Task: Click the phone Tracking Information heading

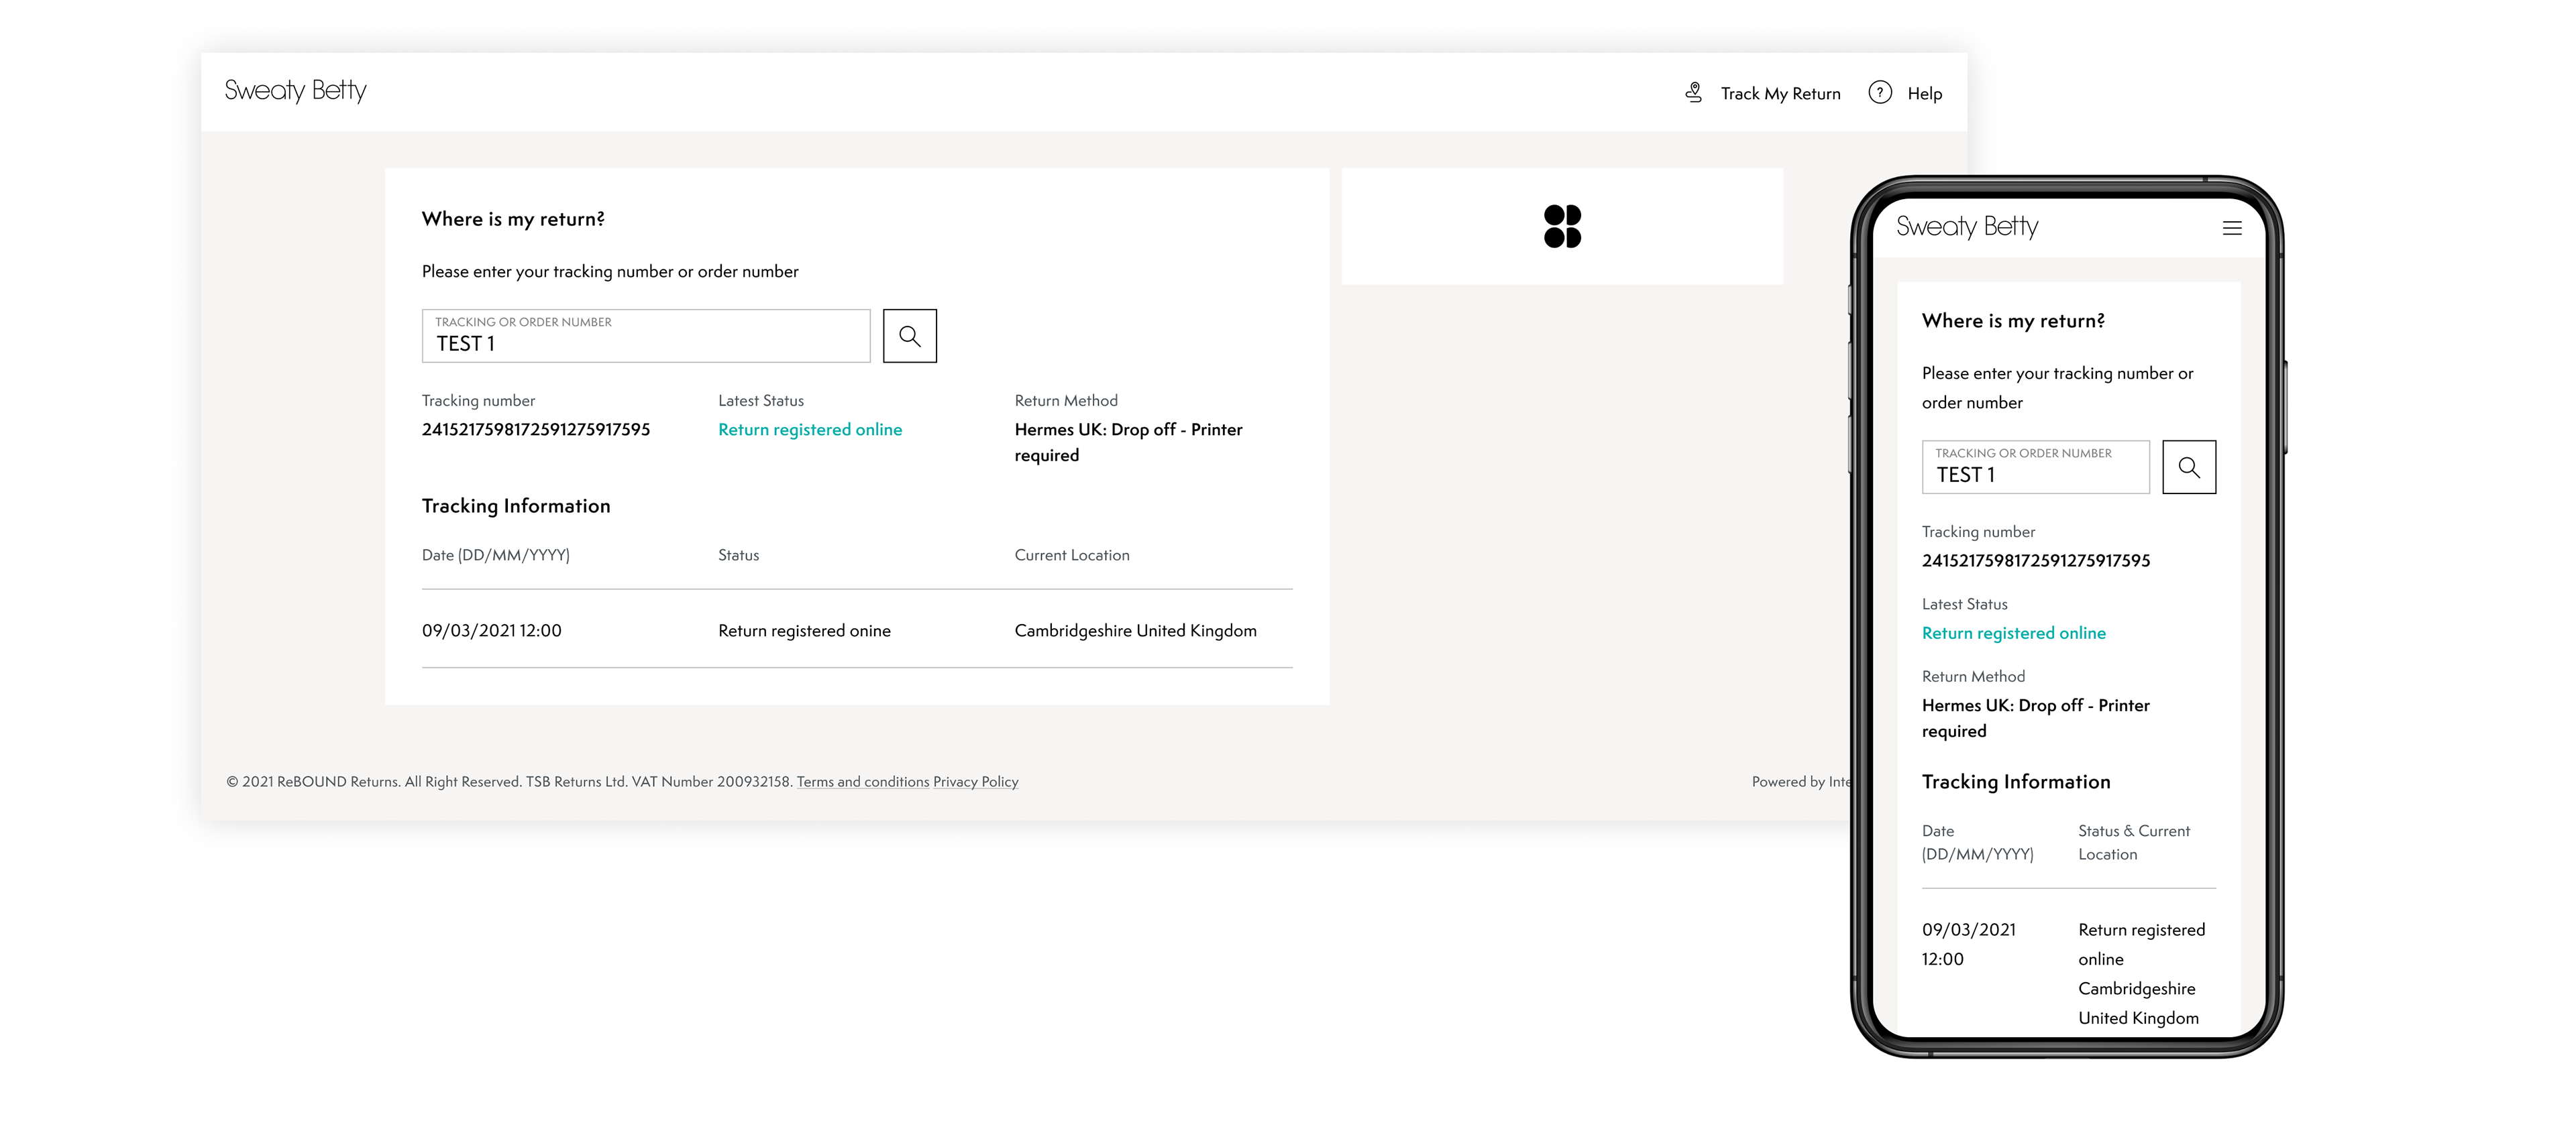Action: tap(2016, 782)
